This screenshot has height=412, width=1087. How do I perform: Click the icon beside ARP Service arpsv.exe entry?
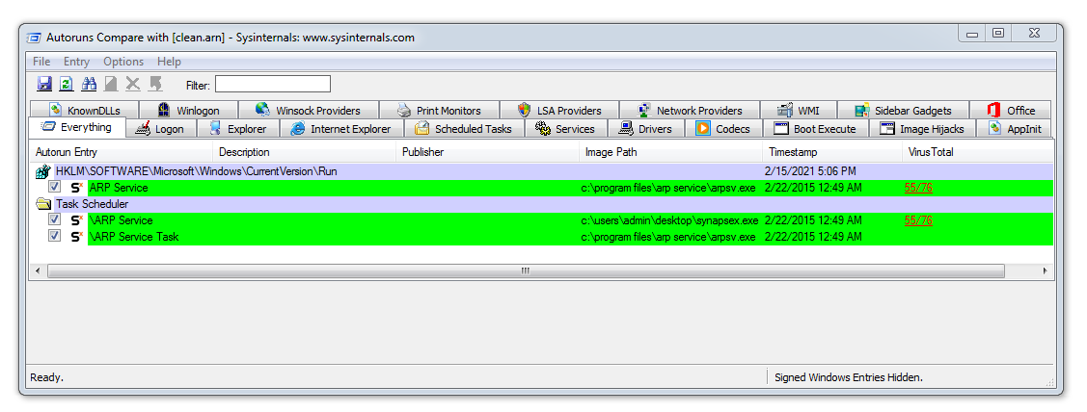click(x=76, y=188)
